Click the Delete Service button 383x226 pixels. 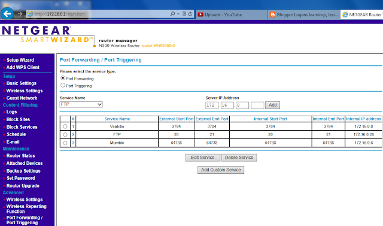(239, 158)
